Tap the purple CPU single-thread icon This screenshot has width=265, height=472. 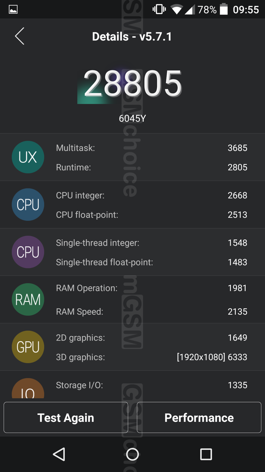[28, 252]
